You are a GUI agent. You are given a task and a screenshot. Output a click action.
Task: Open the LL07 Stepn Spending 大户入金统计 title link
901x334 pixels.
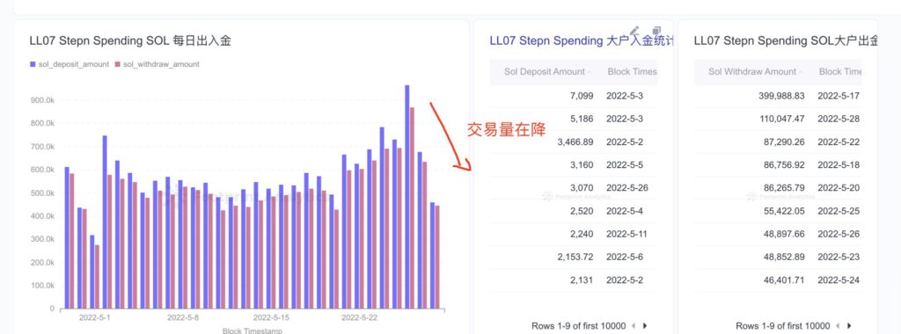point(581,40)
